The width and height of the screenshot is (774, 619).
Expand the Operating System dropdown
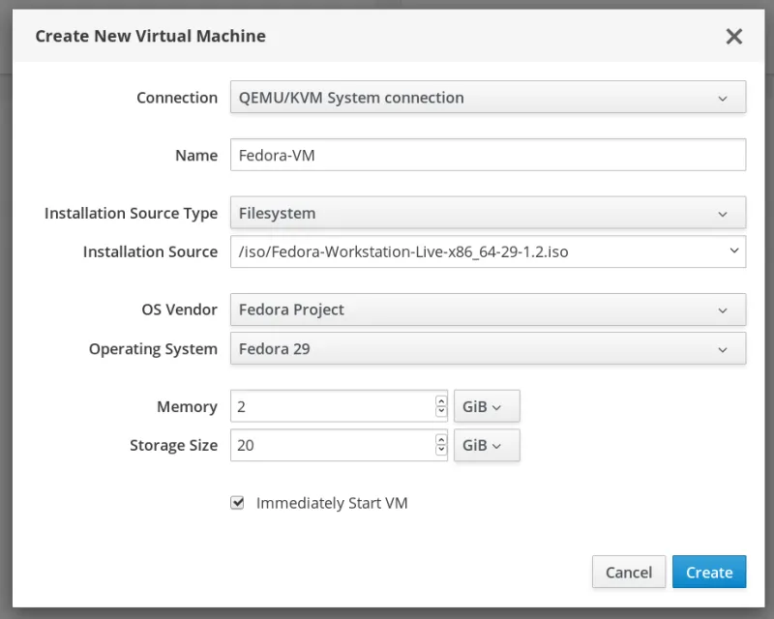(487, 348)
